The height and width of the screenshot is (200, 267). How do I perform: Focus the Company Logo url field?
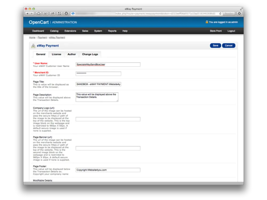(x=108, y=119)
